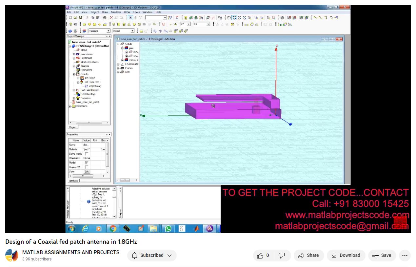Open the Model selection dropdown

[132, 31]
